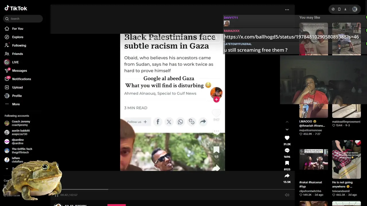The width and height of the screenshot is (367, 206).
Task: Bookmark the video with 8125 saves
Action: pos(287,163)
